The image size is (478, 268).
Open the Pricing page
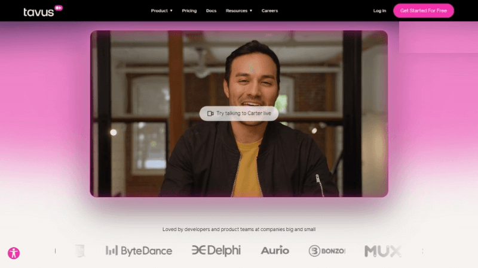point(189,11)
